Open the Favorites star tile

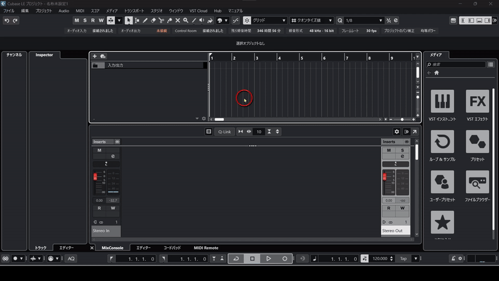(442, 222)
